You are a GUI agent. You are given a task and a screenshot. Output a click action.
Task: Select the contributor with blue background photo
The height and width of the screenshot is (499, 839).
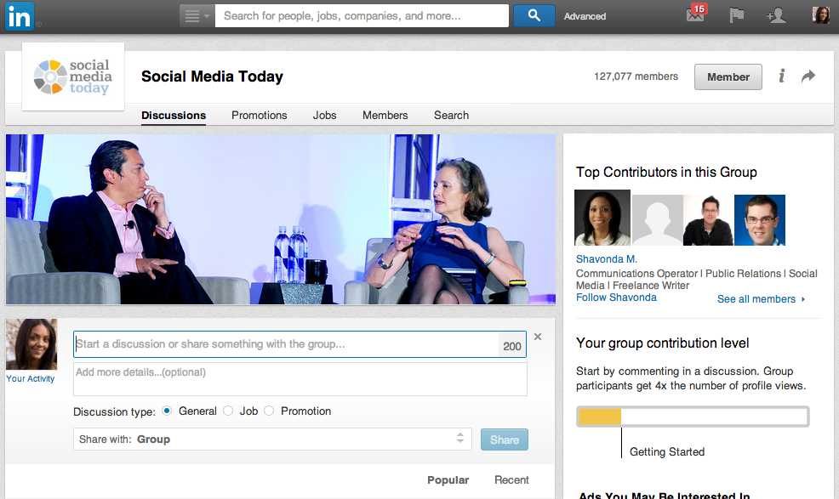point(760,220)
